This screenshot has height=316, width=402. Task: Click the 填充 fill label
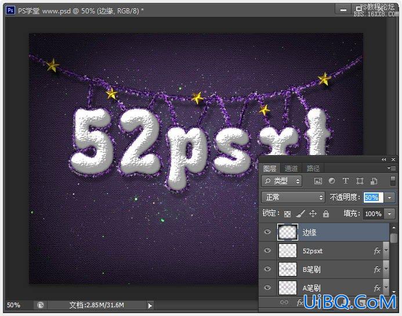coord(352,213)
